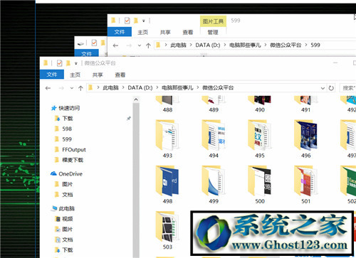The image size is (356, 258).
Task: Go back with the front window's arrow
Action: [48, 88]
